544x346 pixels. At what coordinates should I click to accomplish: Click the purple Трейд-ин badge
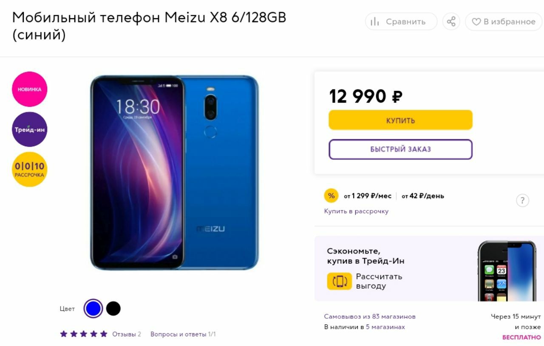pos(29,129)
